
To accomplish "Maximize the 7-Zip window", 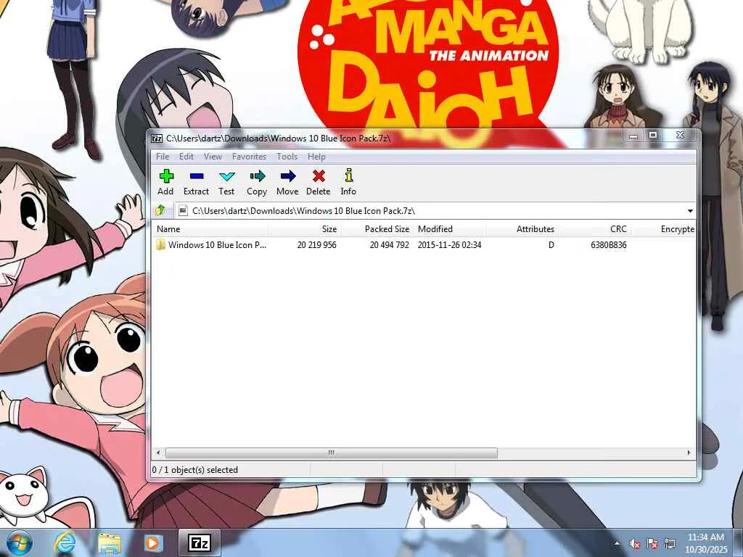I will click(x=653, y=136).
